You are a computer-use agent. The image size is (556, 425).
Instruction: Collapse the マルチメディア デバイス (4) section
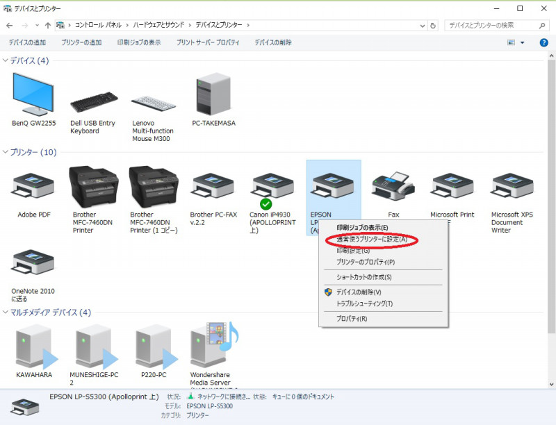tap(6, 312)
